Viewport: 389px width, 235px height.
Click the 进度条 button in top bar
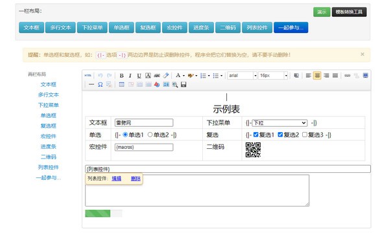pyautogui.click(x=201, y=27)
